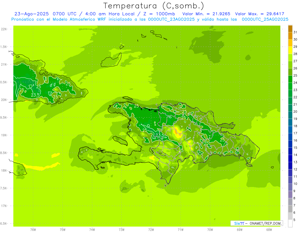Click the "23.5" contour label over Cuba

coord(35,95)
